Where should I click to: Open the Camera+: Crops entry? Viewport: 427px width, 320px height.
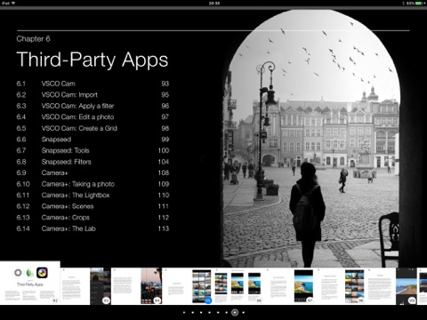(93, 218)
